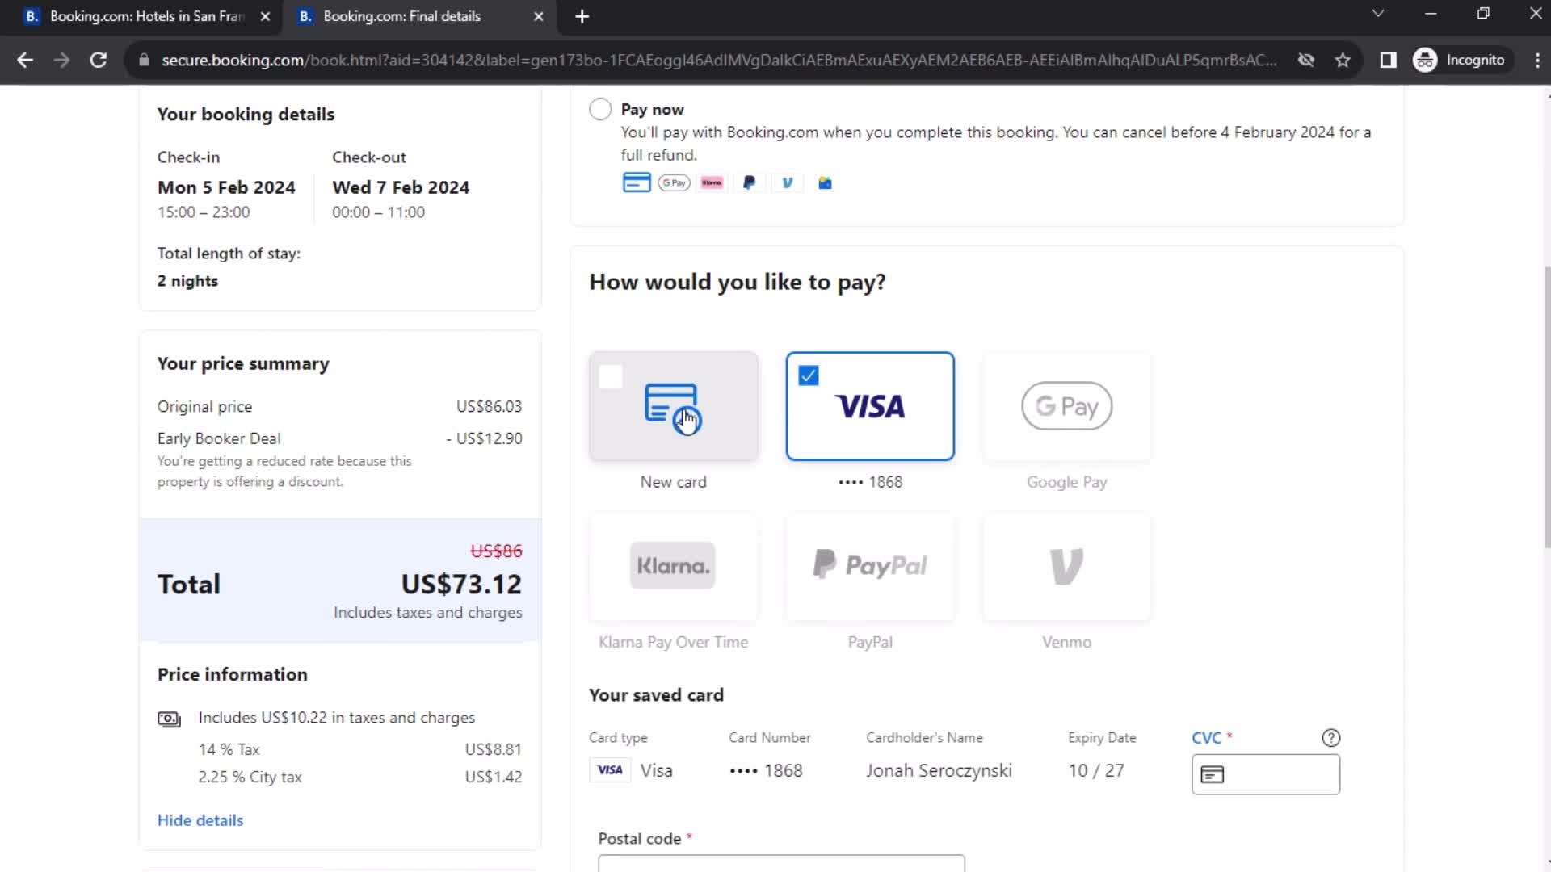Click the browser refresh icon
Screen dimensions: 1551x872
97,60
